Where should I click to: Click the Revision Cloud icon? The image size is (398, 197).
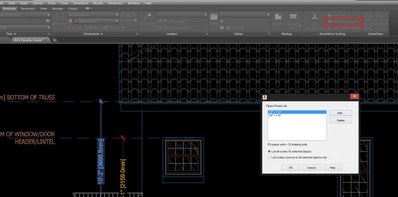[x=293, y=17]
